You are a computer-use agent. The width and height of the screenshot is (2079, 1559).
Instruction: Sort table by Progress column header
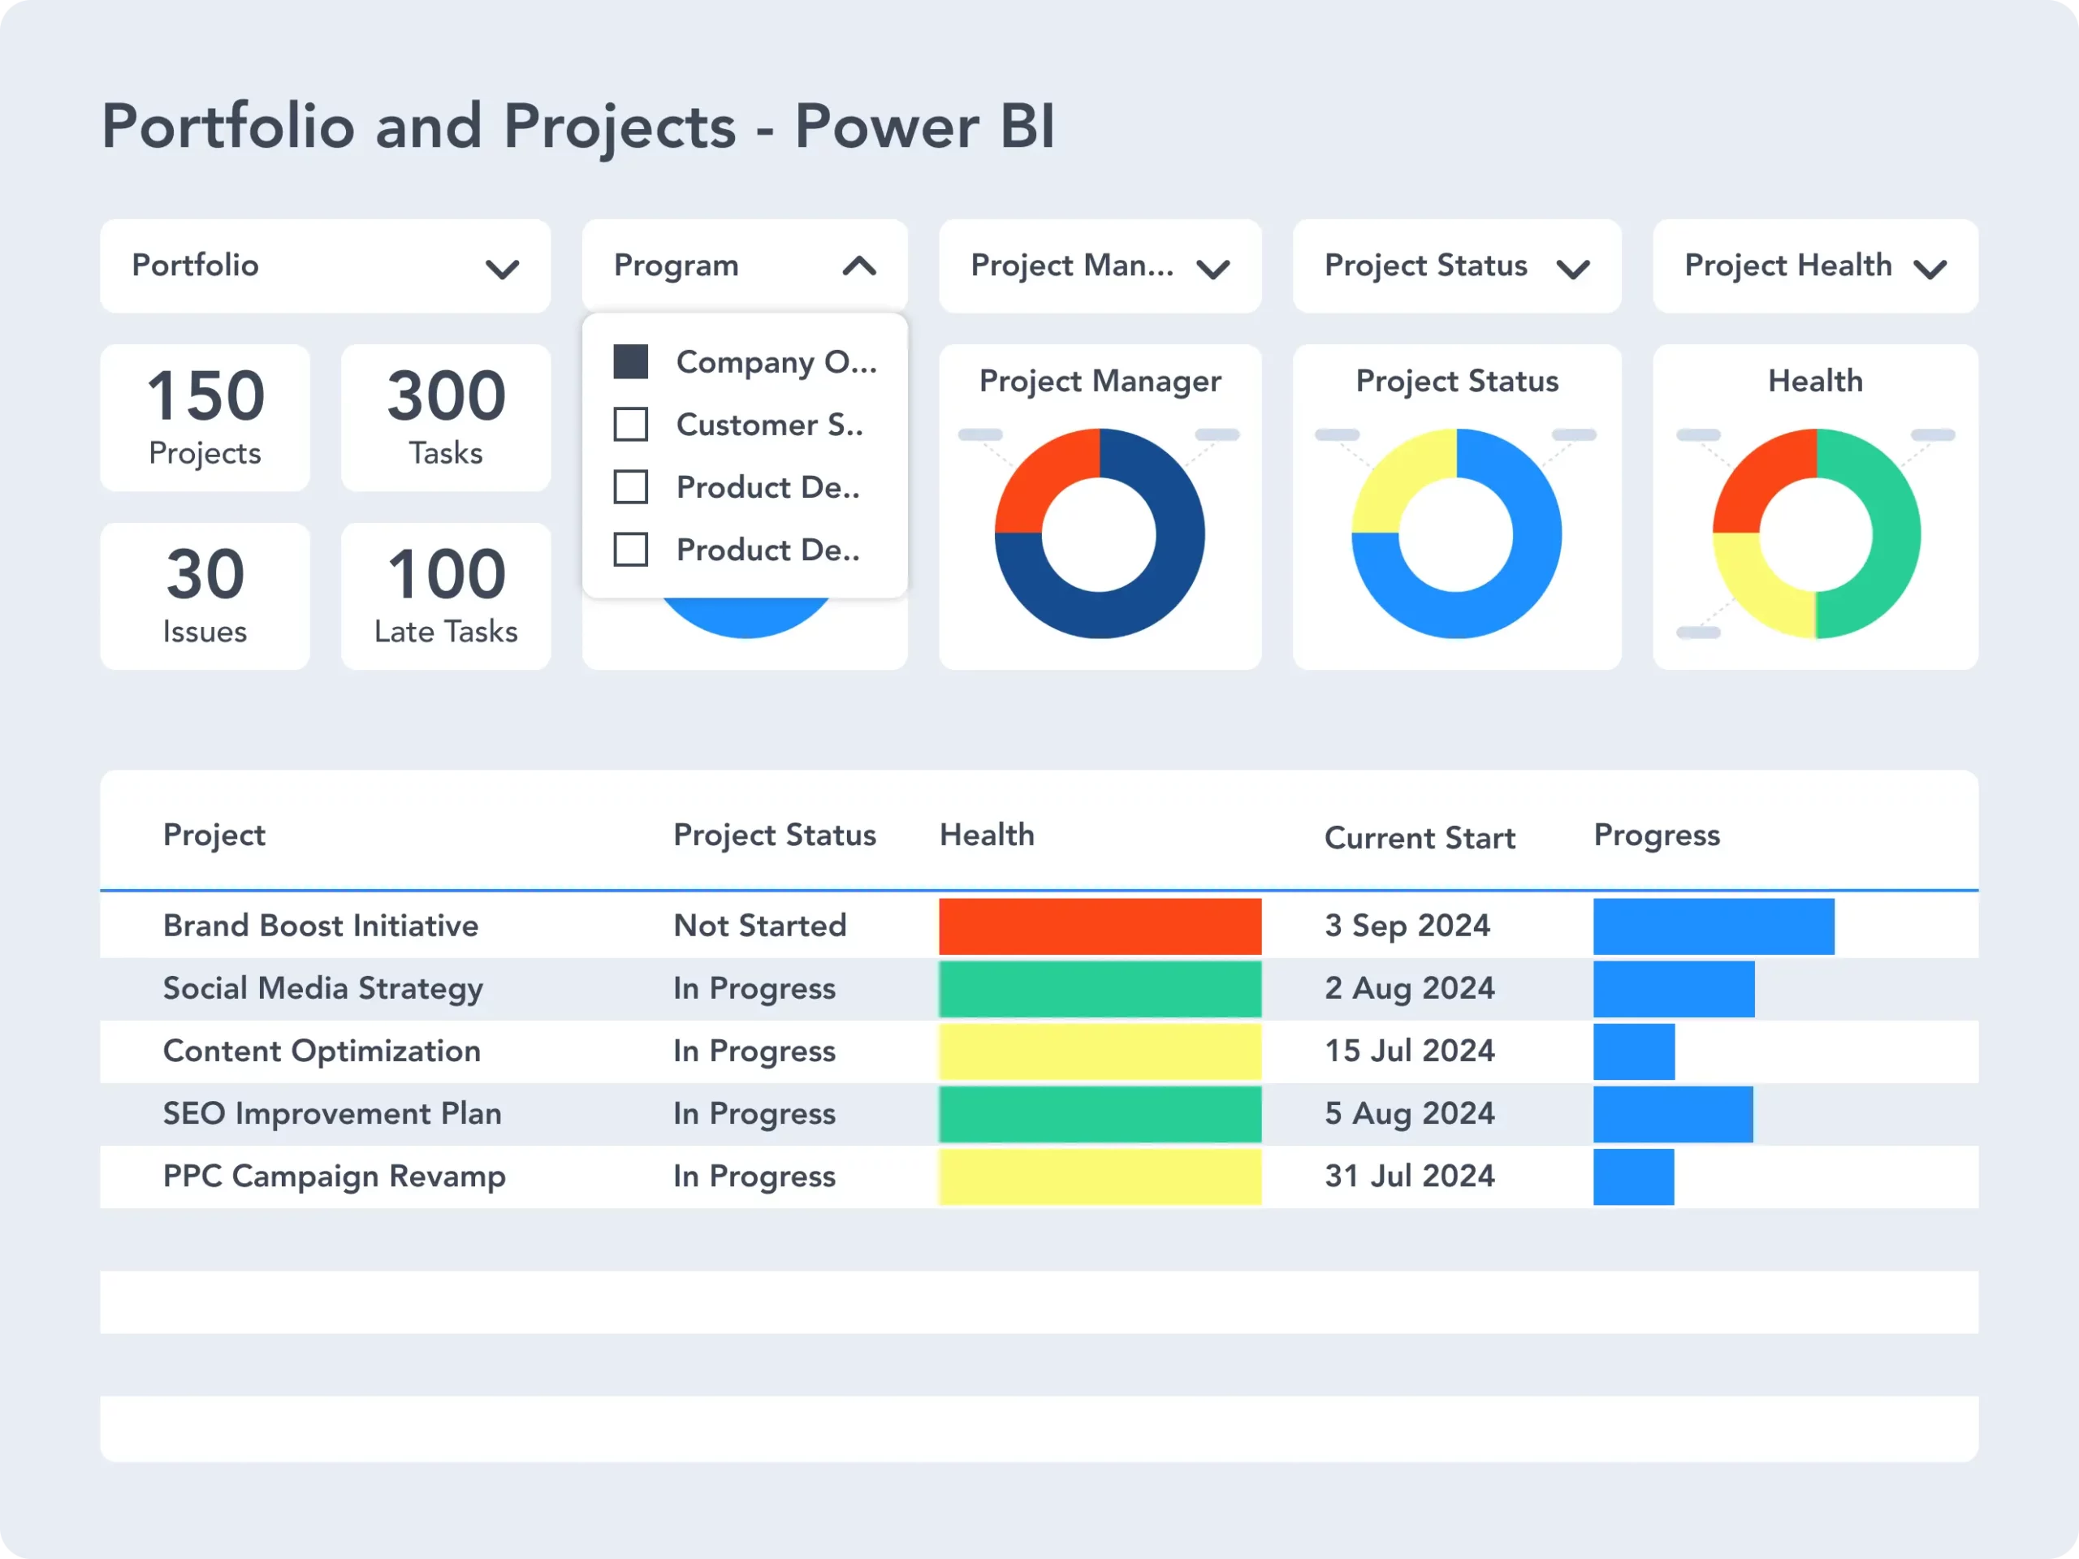[1656, 835]
